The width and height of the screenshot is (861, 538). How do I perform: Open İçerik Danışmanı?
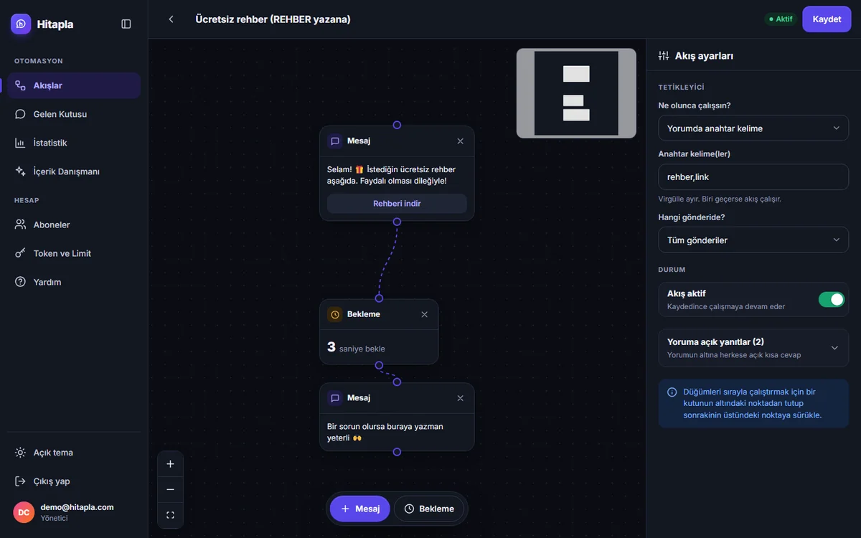(74, 171)
